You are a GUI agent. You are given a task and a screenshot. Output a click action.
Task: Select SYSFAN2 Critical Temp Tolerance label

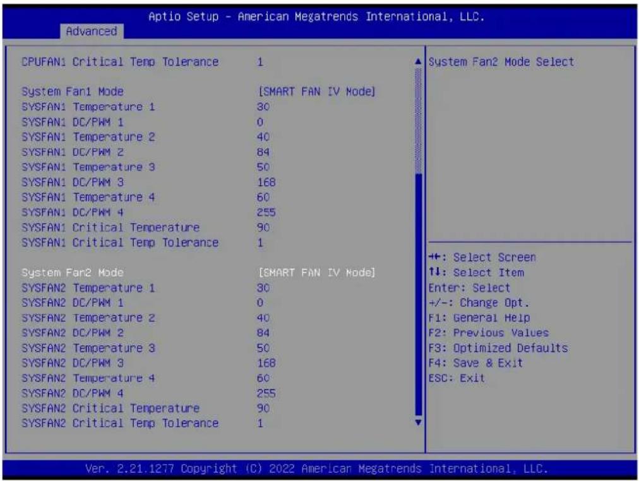120,423
